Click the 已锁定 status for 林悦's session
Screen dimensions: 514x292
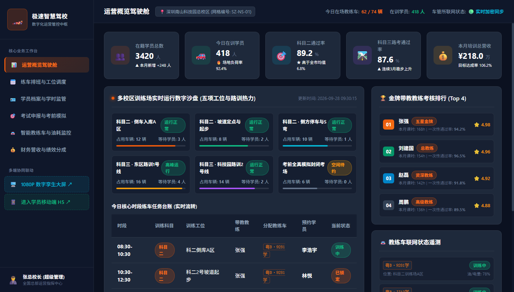coord(341,276)
